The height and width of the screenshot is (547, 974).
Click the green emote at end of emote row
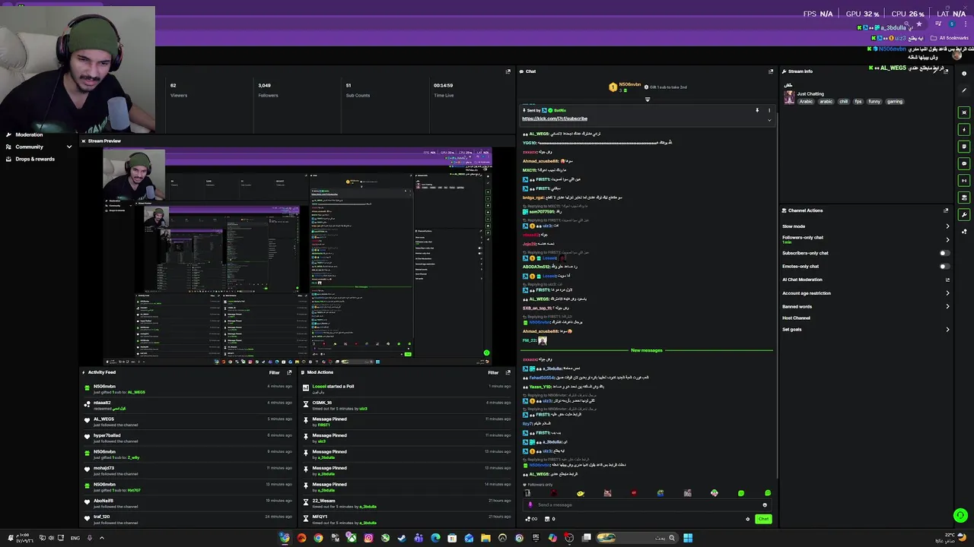coord(768,493)
